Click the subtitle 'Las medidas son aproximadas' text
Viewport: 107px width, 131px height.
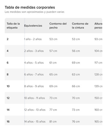click(x=24, y=12)
